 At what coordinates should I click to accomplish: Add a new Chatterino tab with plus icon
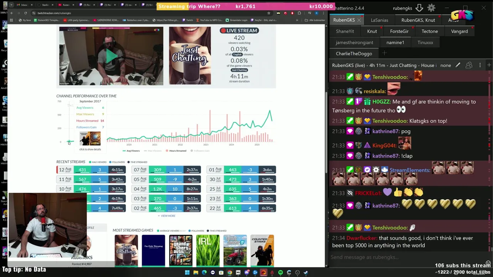pyautogui.click(x=384, y=53)
